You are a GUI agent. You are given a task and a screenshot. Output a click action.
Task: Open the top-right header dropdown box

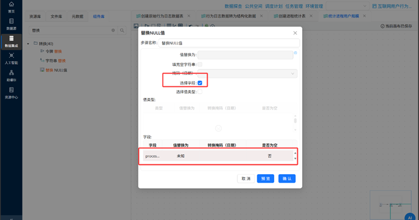tap(348, 6)
